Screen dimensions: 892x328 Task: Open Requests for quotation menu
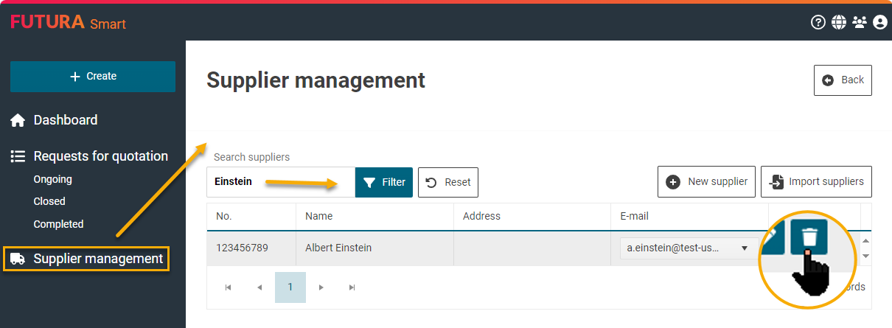[x=100, y=156]
